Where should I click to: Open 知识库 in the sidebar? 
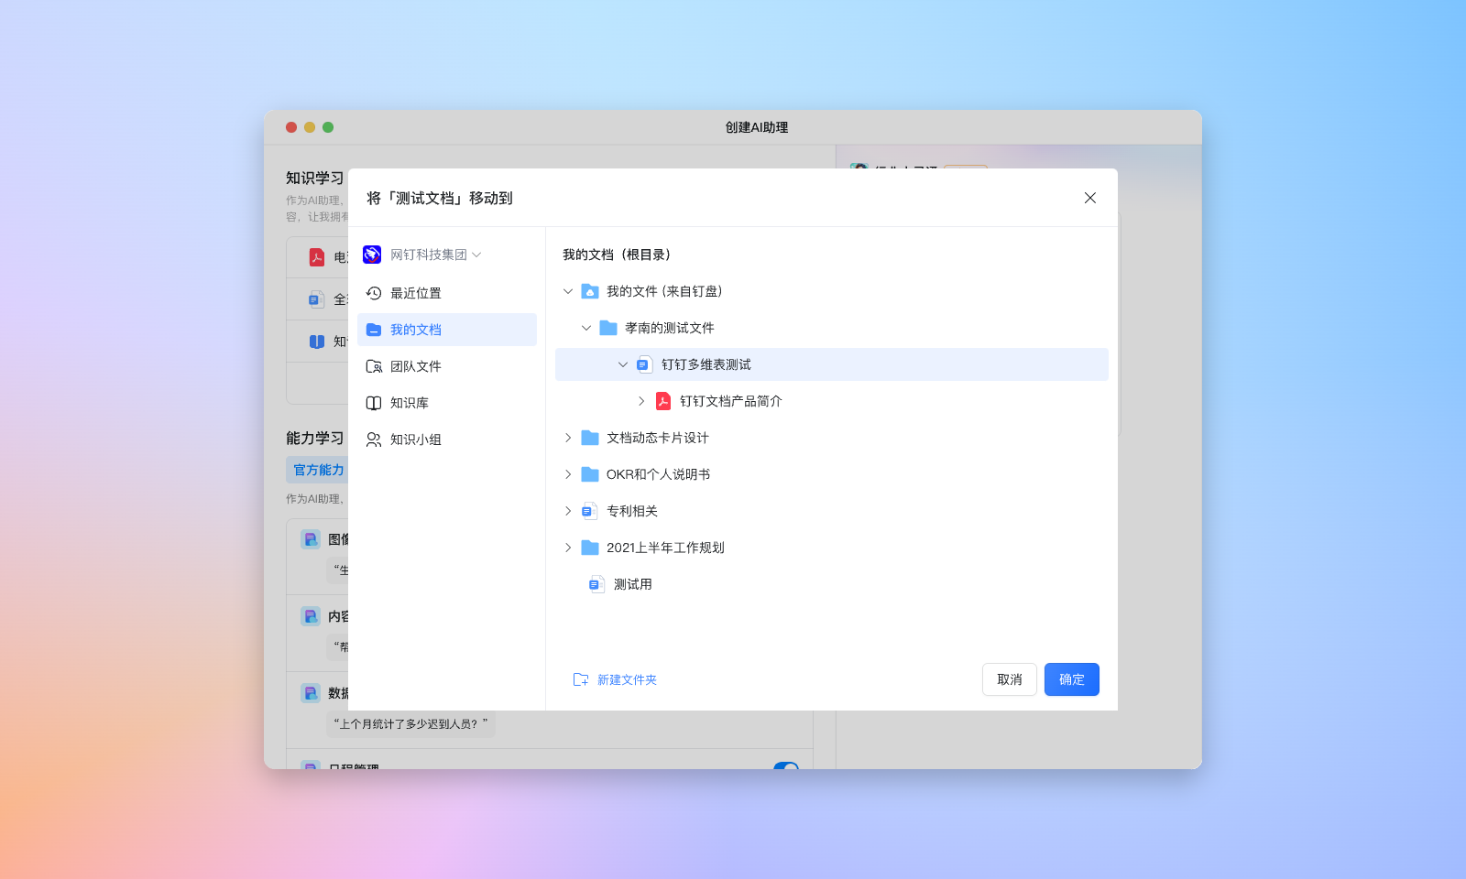447,403
